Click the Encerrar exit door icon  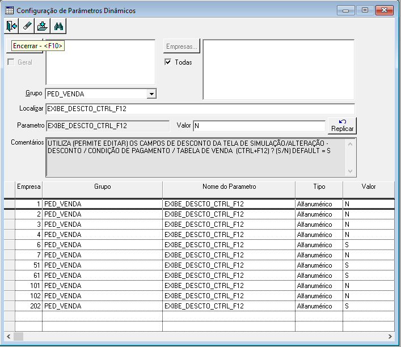pyautogui.click(x=11, y=26)
